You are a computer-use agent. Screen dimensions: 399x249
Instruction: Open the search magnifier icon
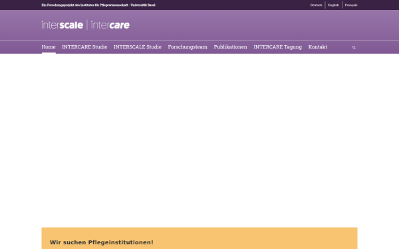(354, 47)
